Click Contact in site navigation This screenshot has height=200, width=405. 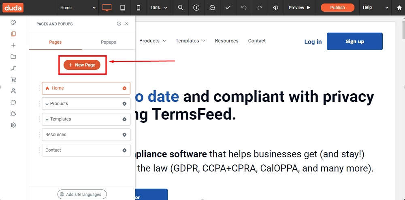coord(257,41)
